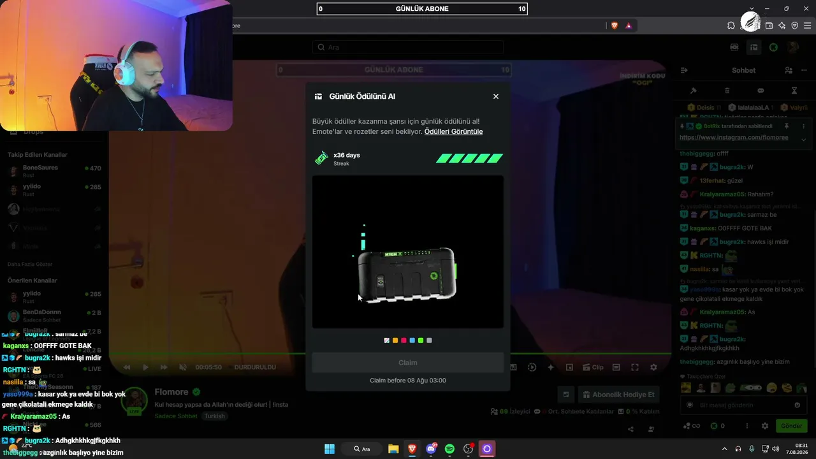Enter fullscreen on the video player
The width and height of the screenshot is (816, 459).
coord(635,367)
